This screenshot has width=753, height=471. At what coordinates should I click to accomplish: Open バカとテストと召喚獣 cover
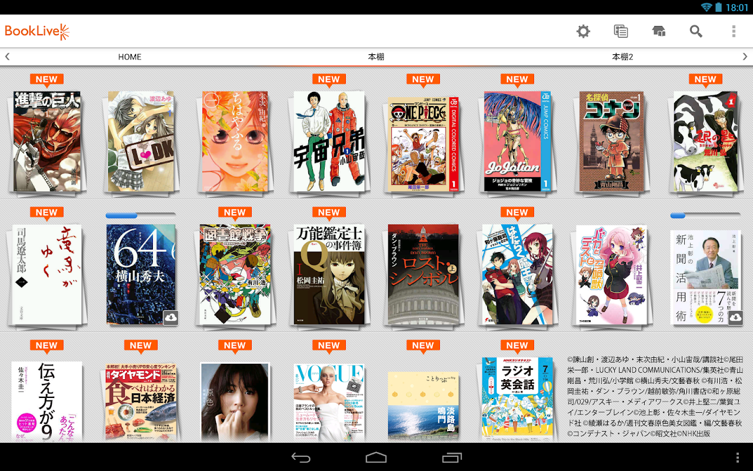[612, 274]
